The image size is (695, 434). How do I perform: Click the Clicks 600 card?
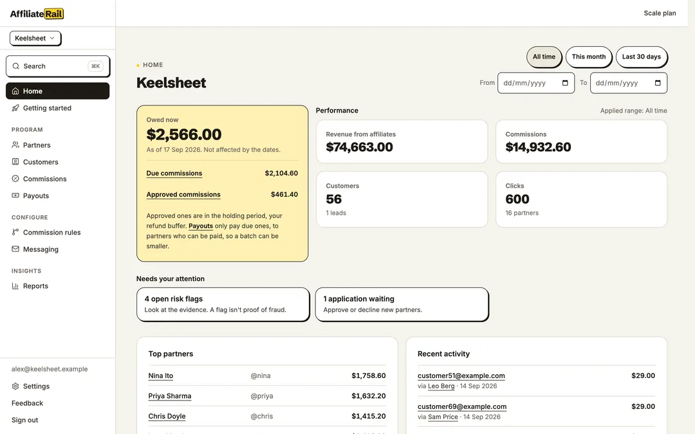[582, 199]
